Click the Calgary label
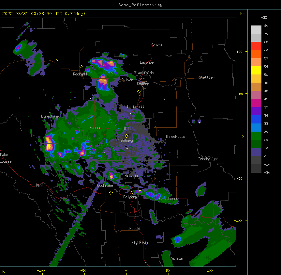Screen dimensions: 281x275 tap(130, 197)
